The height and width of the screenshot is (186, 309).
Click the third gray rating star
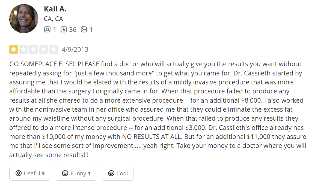click(x=34, y=49)
